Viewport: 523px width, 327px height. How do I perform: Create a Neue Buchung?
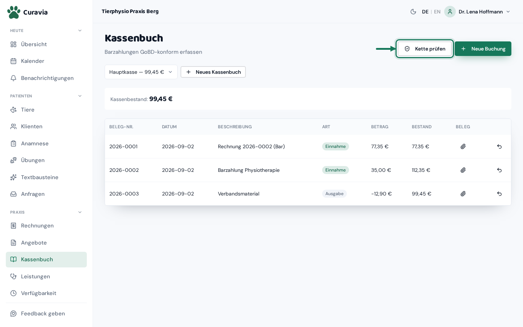483,49
